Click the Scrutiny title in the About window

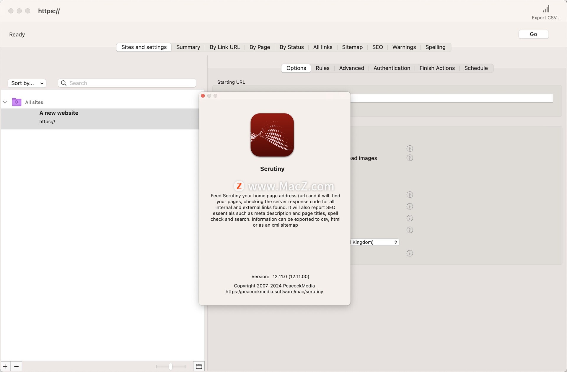point(272,169)
